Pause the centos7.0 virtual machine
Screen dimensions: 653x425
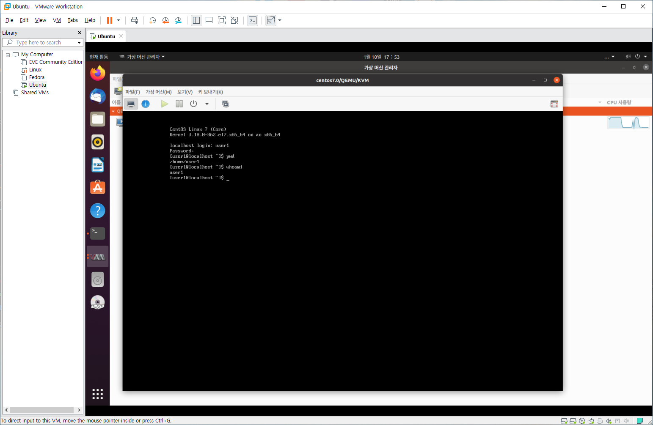point(179,104)
